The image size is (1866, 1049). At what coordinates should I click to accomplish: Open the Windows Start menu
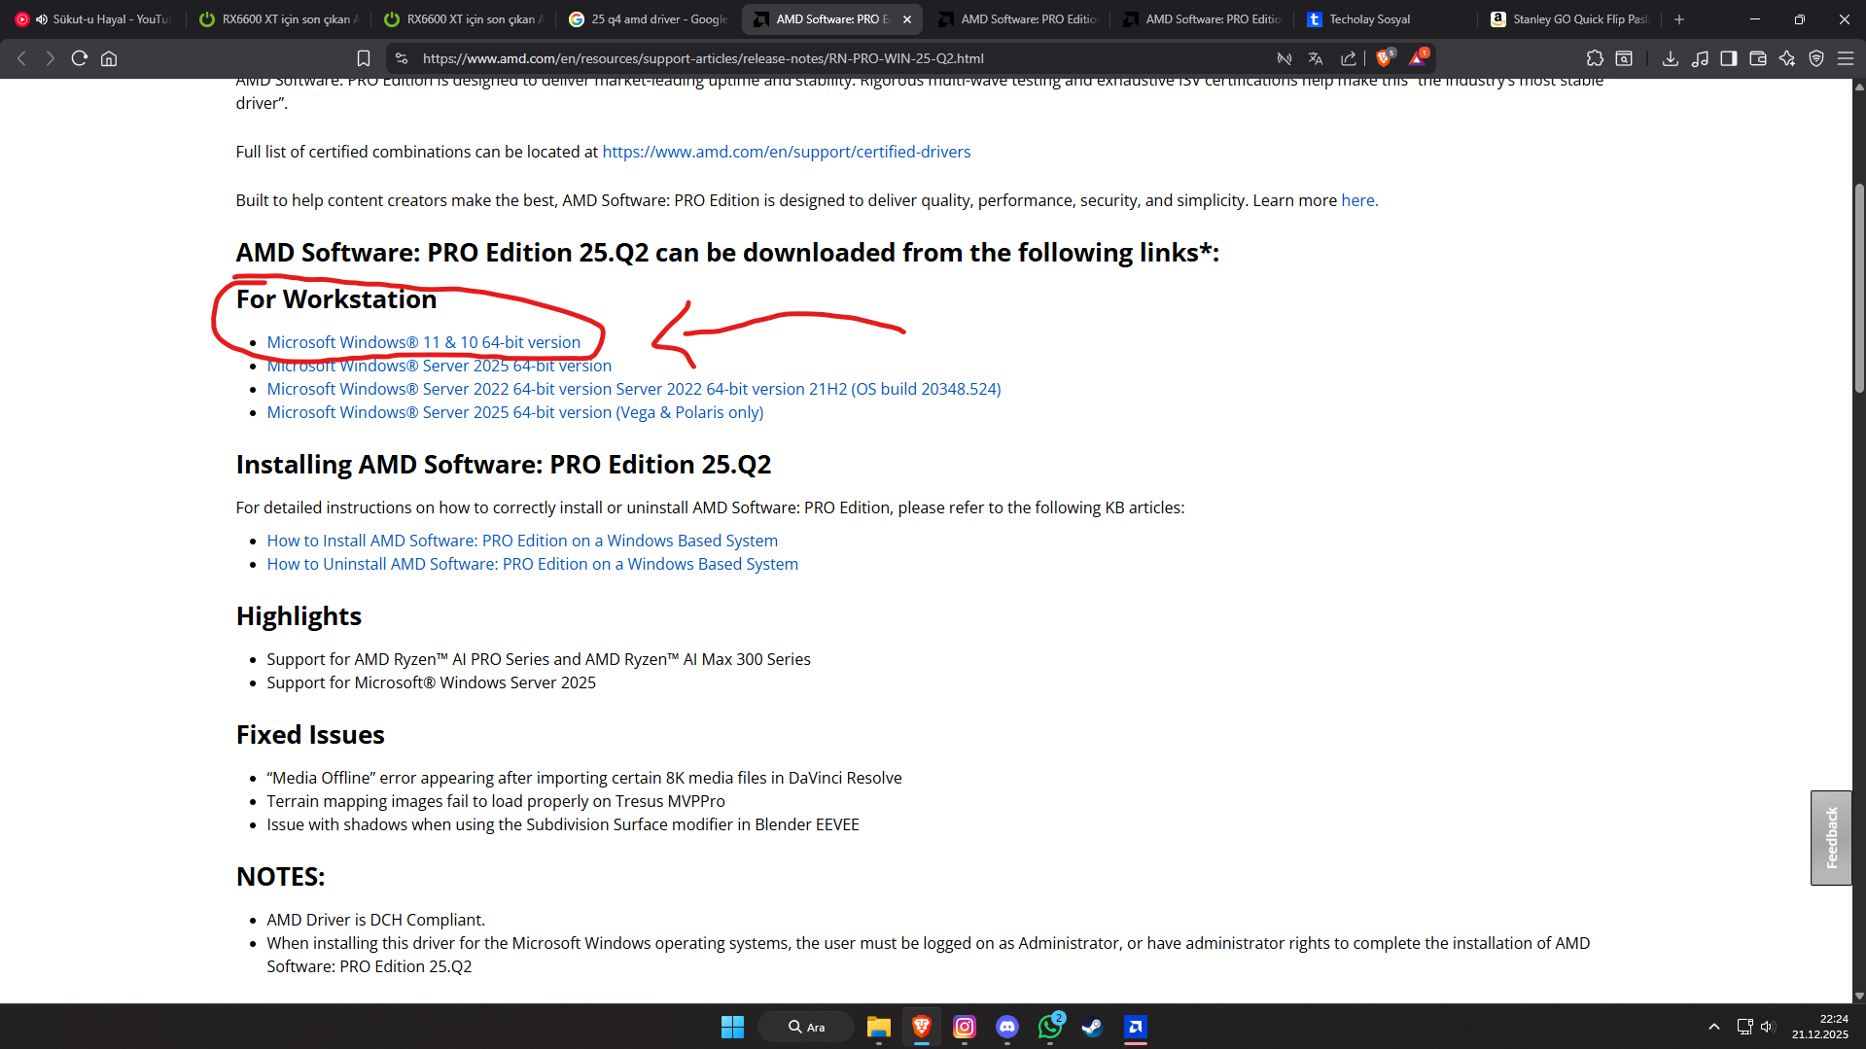pyautogui.click(x=732, y=1027)
